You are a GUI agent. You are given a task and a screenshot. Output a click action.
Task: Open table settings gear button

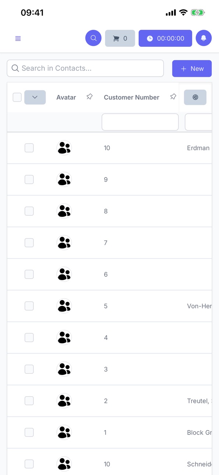195,97
